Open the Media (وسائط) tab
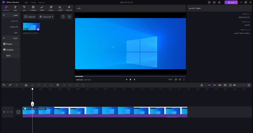Image resolution: width=253 pixels, height=133 pixels. [x=6, y=8]
